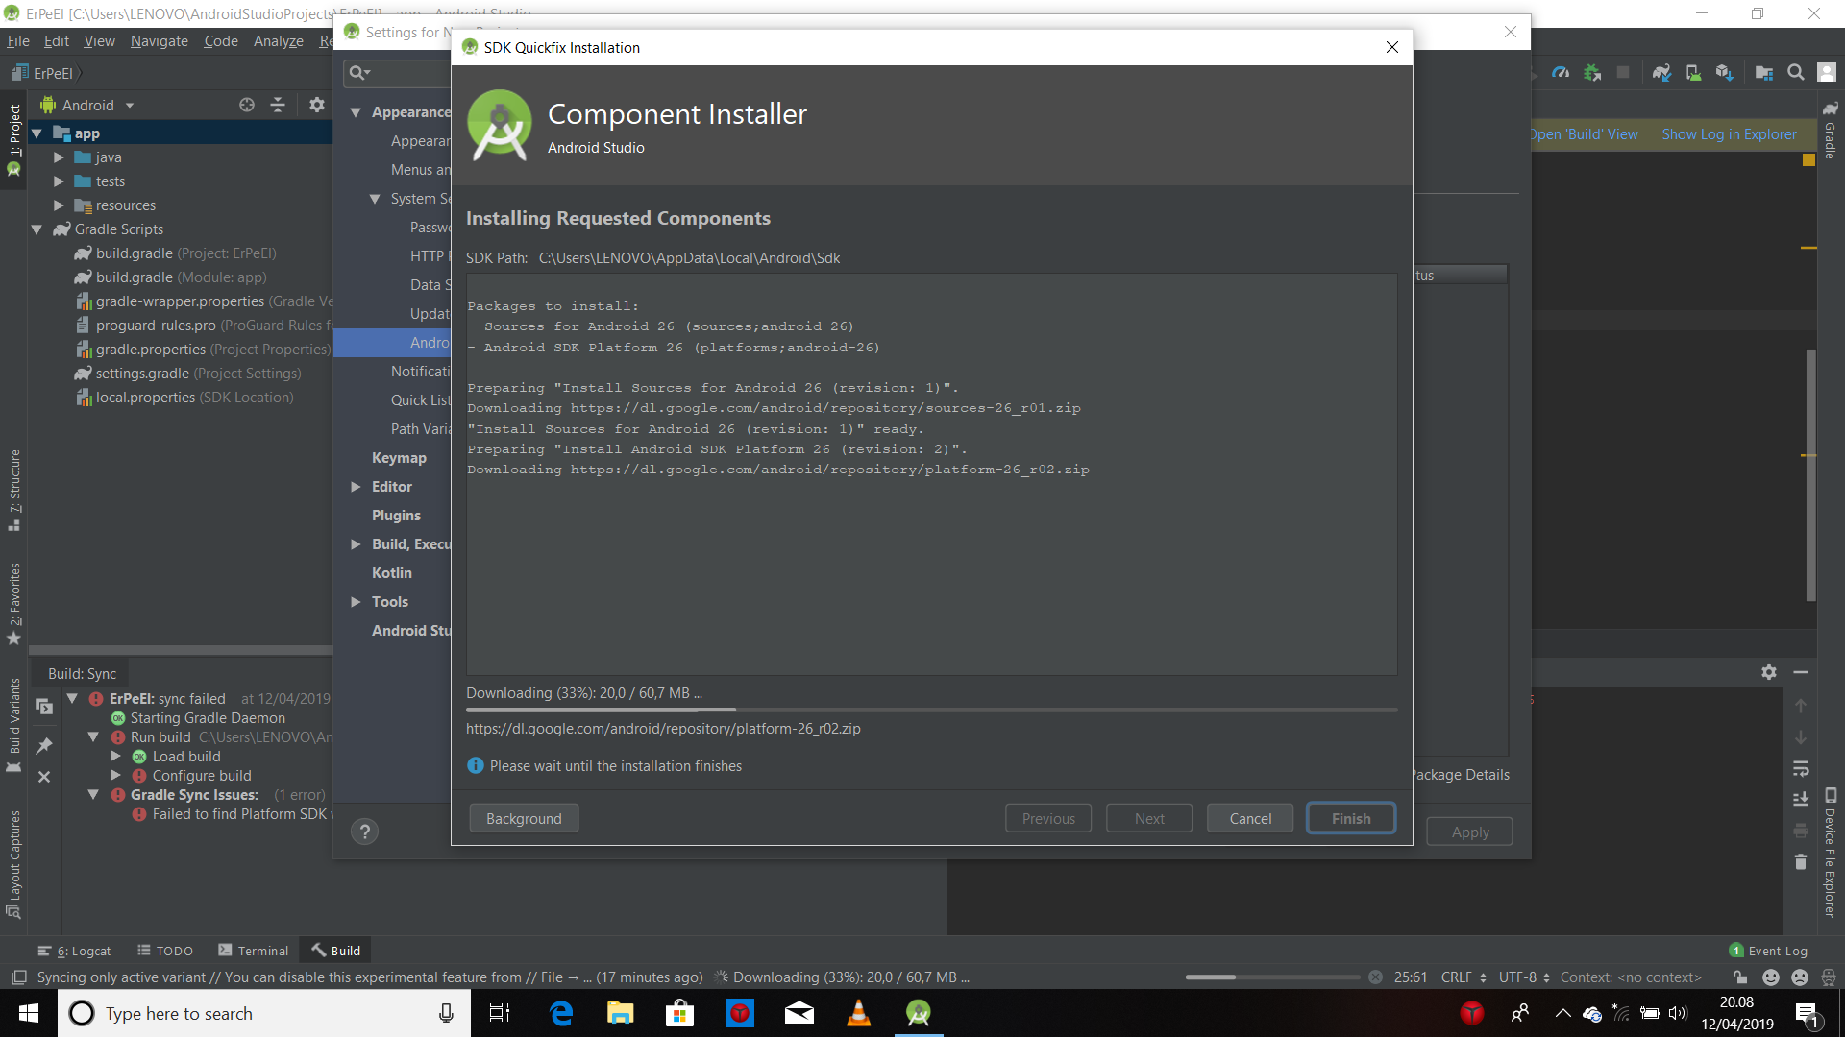
Task: Collapse Appearance section in Settings tree
Action: pos(356,112)
